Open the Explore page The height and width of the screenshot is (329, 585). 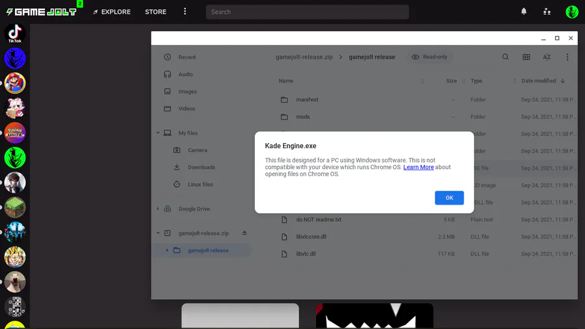(x=112, y=12)
